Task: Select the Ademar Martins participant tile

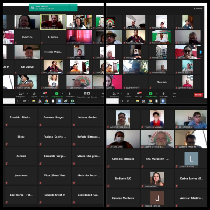Action: 191,198
